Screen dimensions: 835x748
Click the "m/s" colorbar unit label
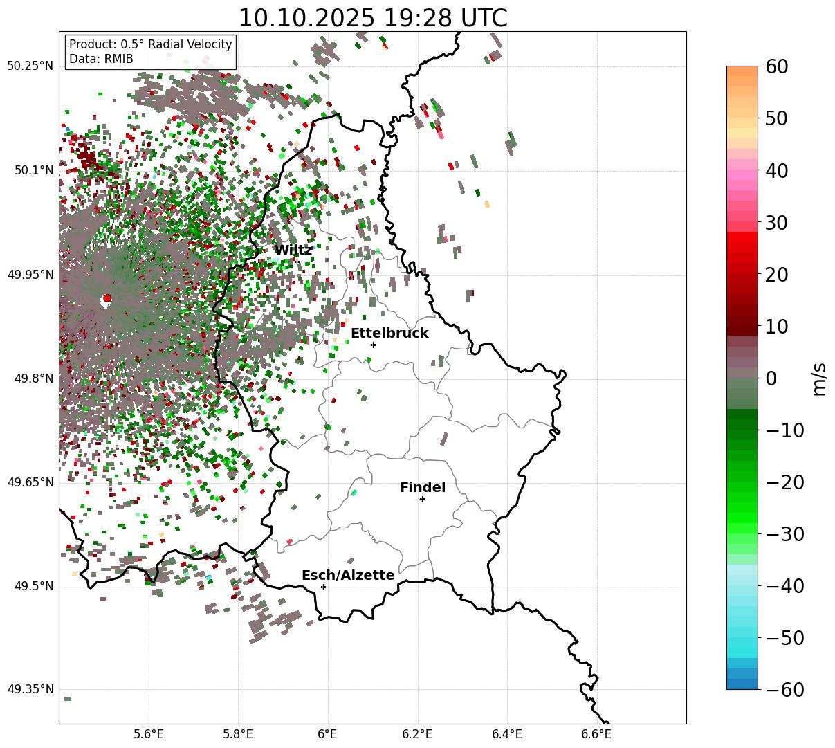[x=820, y=378]
